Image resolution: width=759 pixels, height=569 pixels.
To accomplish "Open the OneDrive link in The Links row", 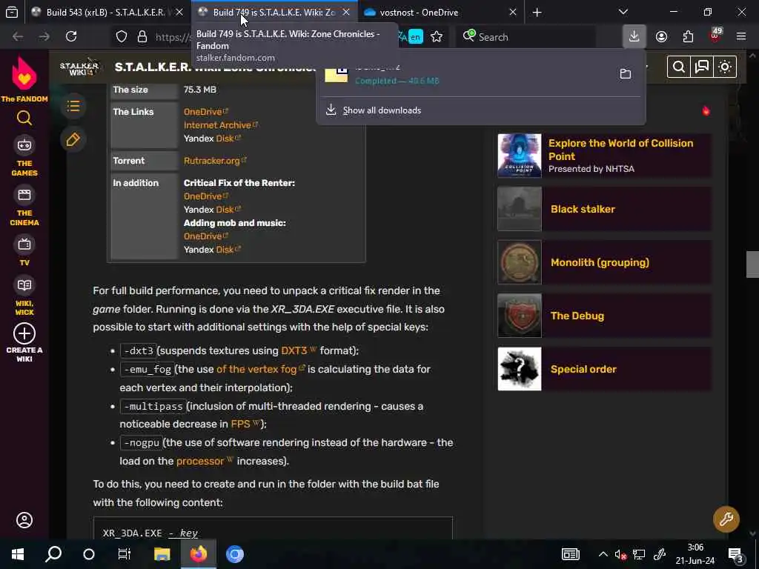I will pyautogui.click(x=205, y=112).
